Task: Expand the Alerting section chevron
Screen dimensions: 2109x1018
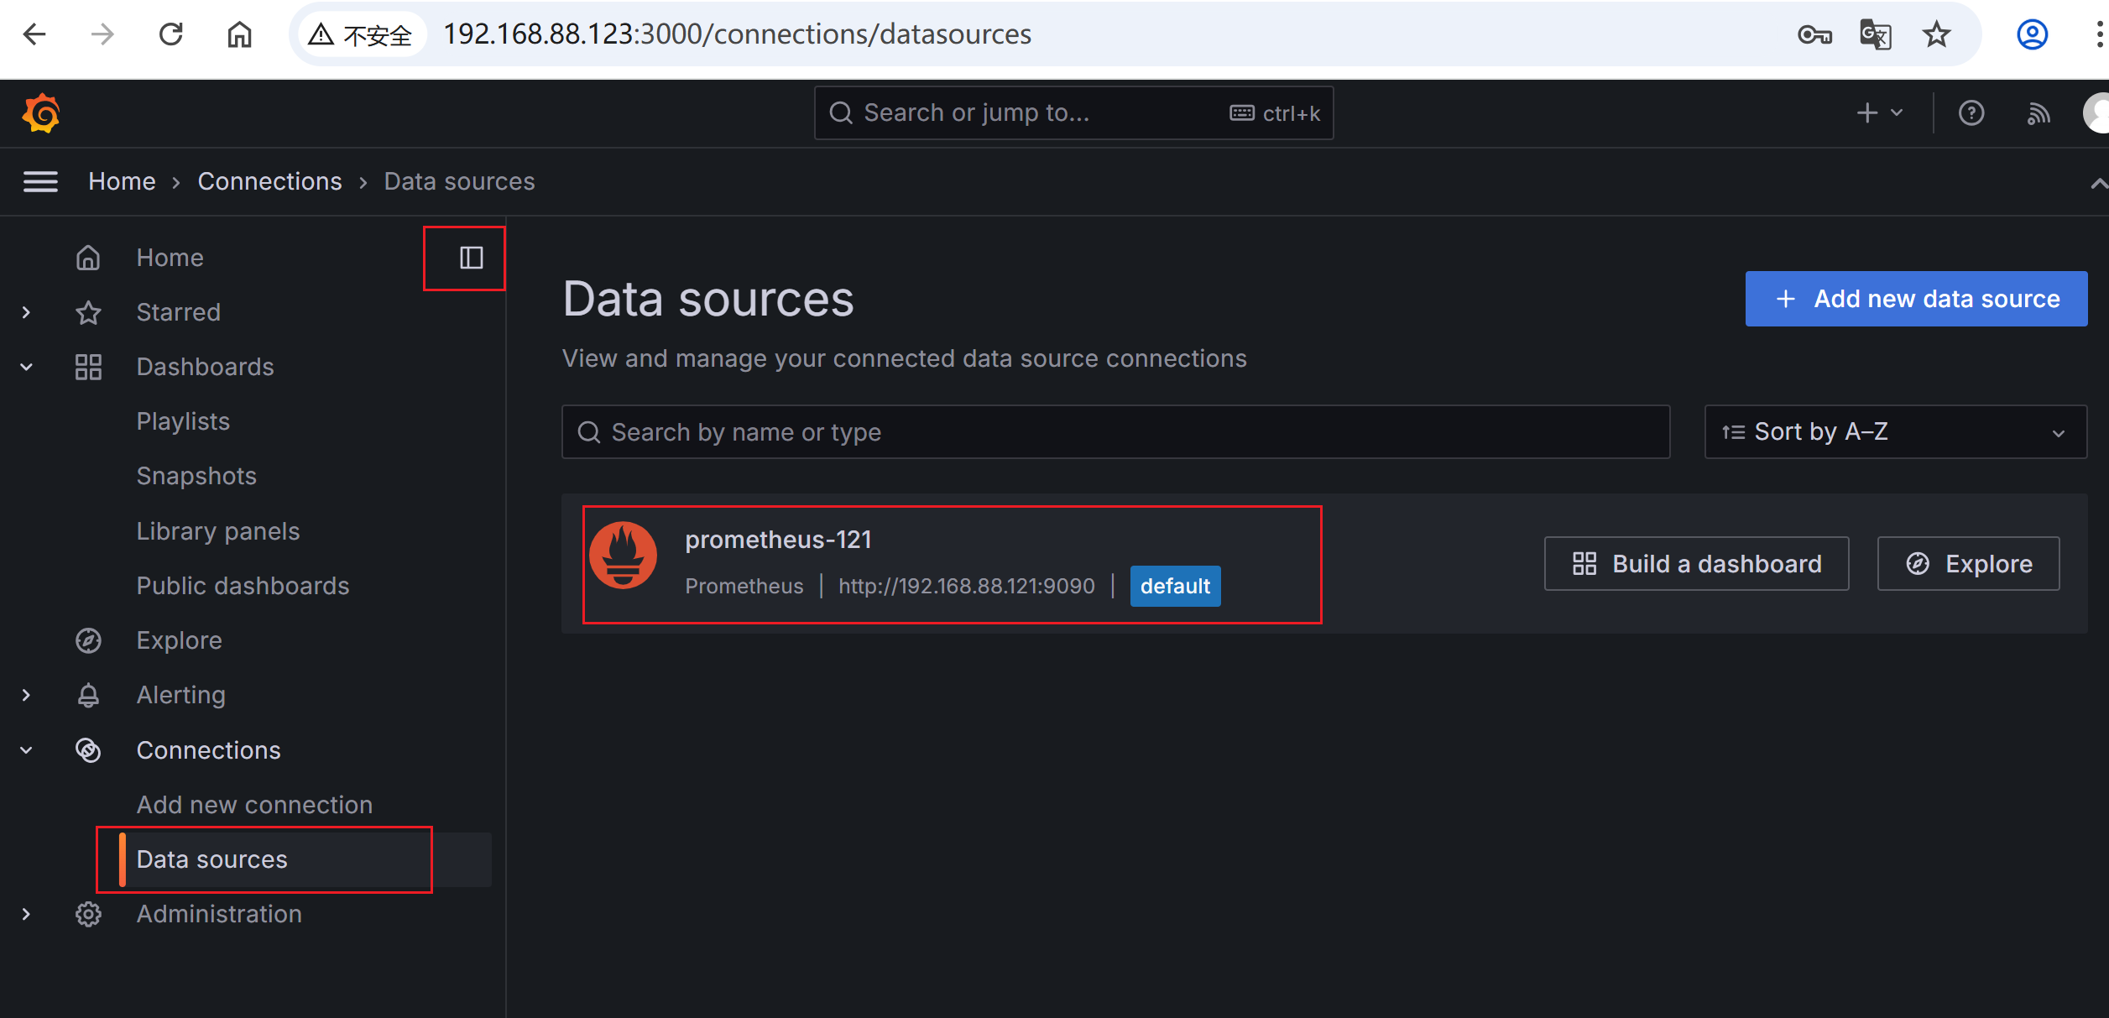Action: (27, 695)
